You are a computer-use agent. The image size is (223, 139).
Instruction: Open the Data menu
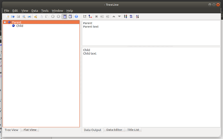pos(35,11)
